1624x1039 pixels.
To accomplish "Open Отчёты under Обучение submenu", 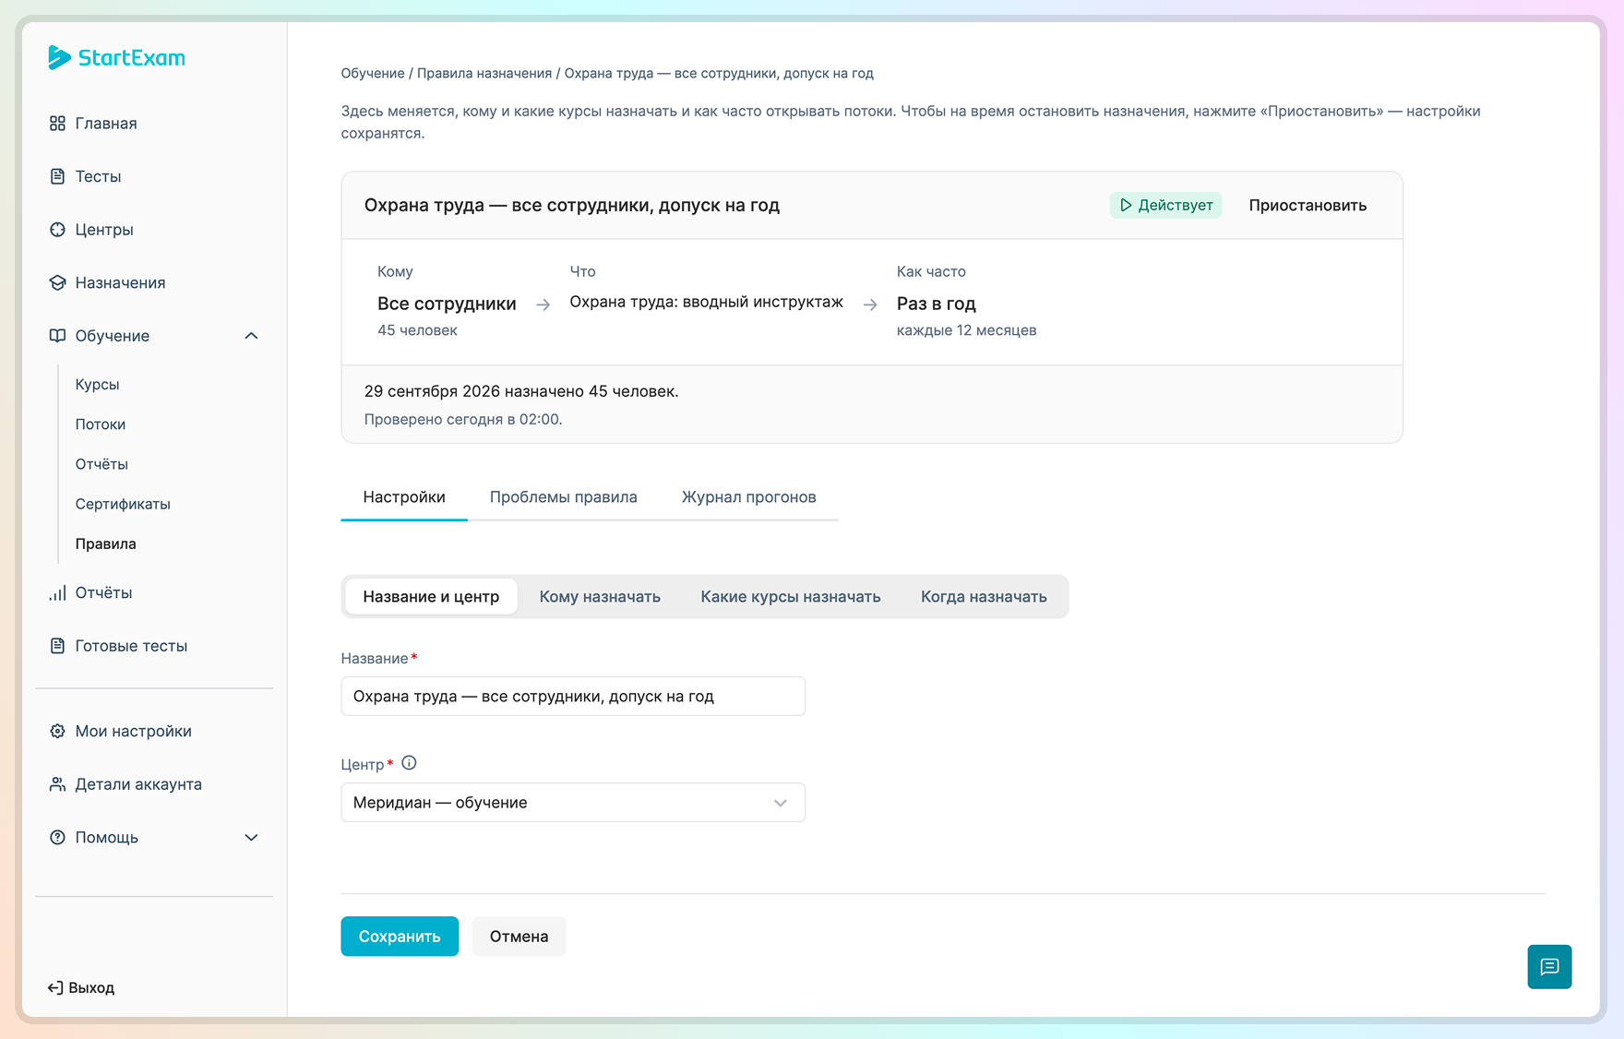I will (101, 464).
